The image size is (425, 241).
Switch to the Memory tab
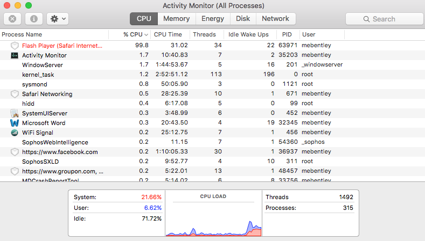pos(177,19)
